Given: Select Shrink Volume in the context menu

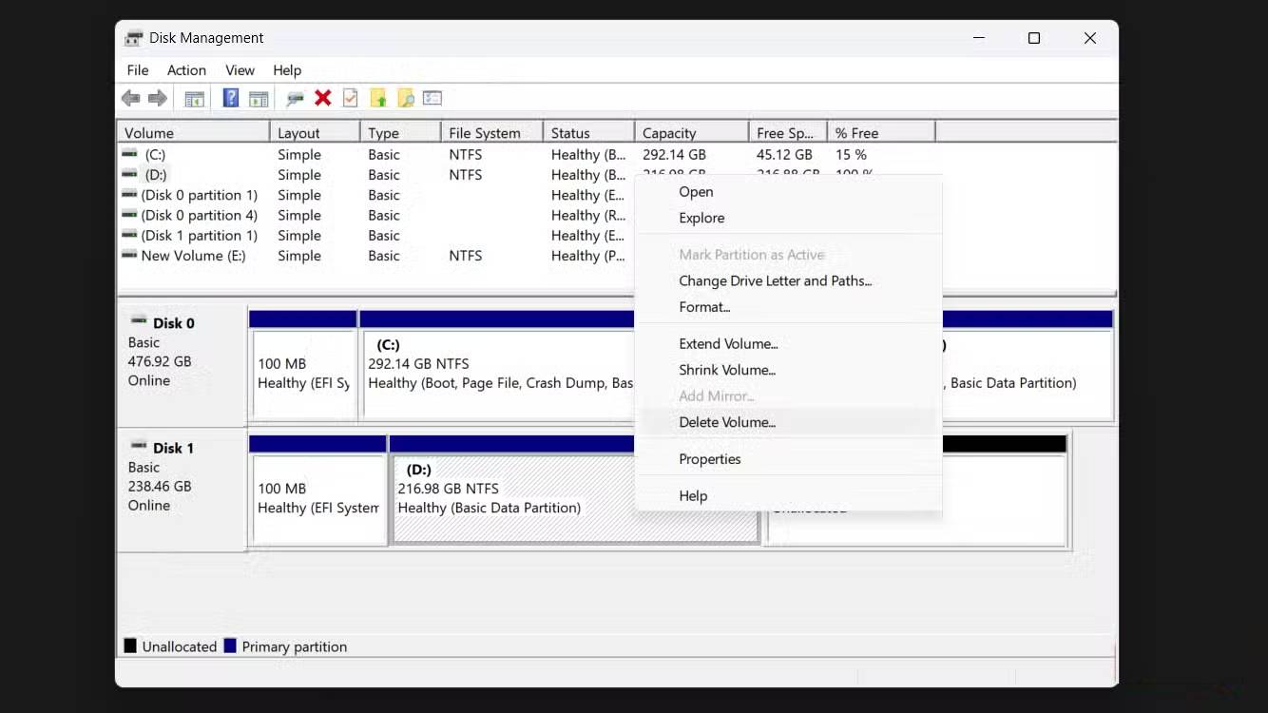Looking at the screenshot, I should [727, 370].
